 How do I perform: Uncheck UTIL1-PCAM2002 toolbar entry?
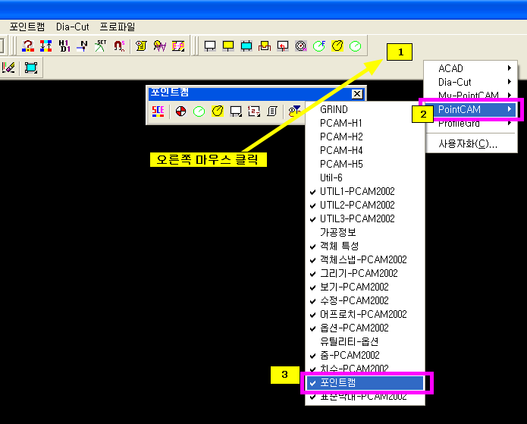point(365,191)
